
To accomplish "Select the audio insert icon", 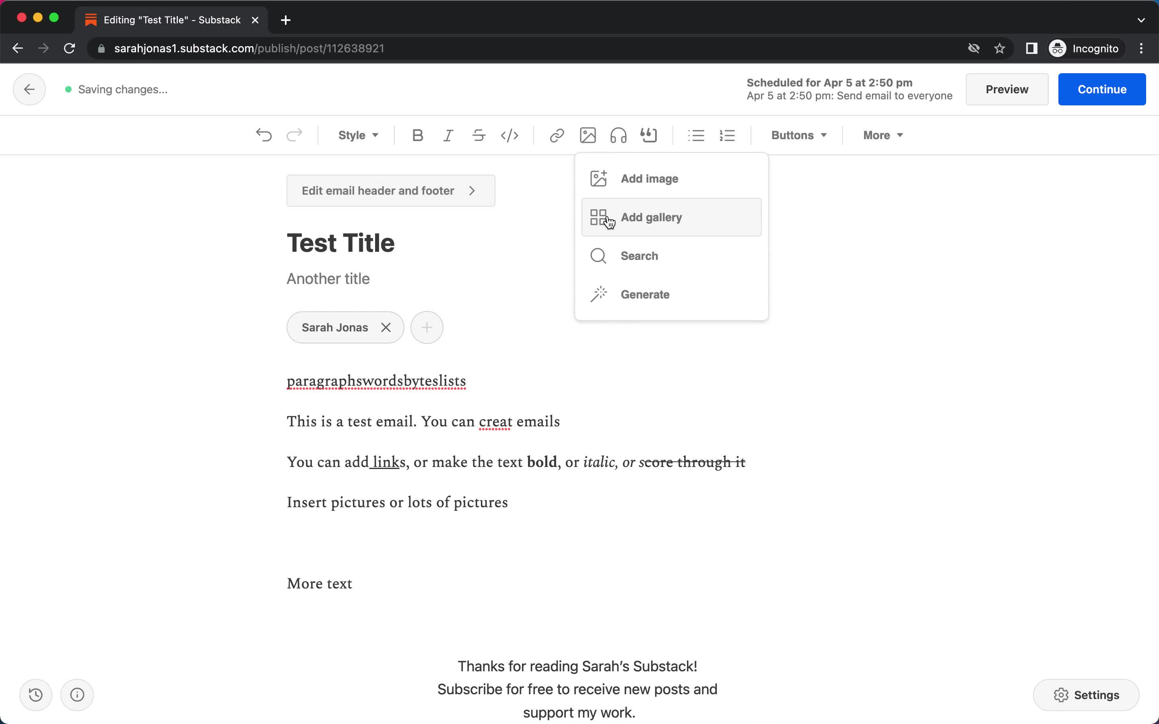I will (617, 135).
